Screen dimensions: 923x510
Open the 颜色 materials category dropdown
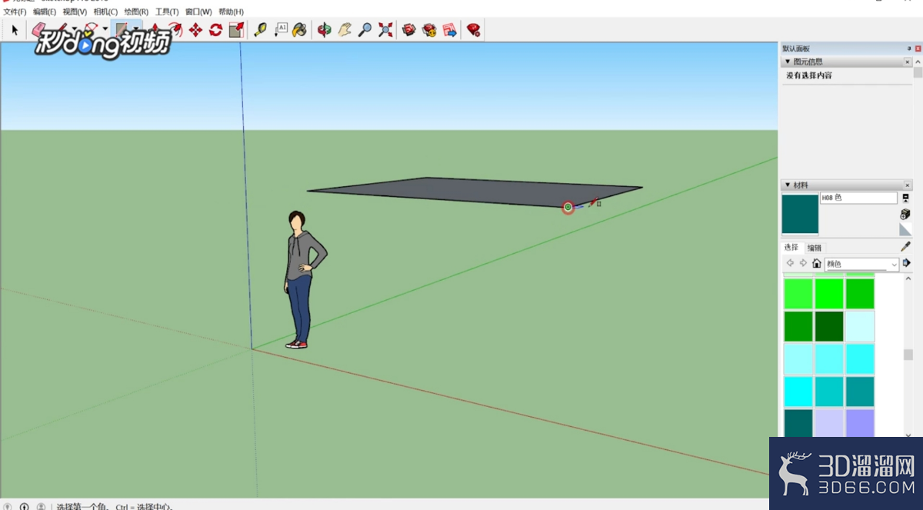pos(861,264)
